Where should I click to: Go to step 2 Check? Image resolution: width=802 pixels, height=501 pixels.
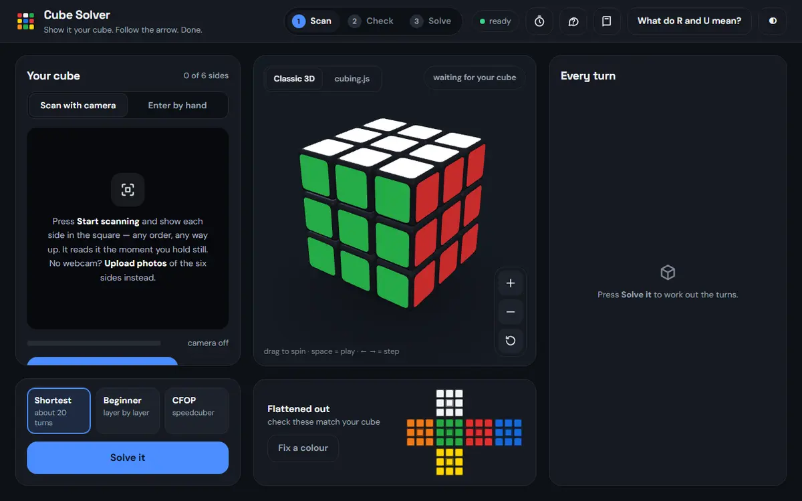372,21
